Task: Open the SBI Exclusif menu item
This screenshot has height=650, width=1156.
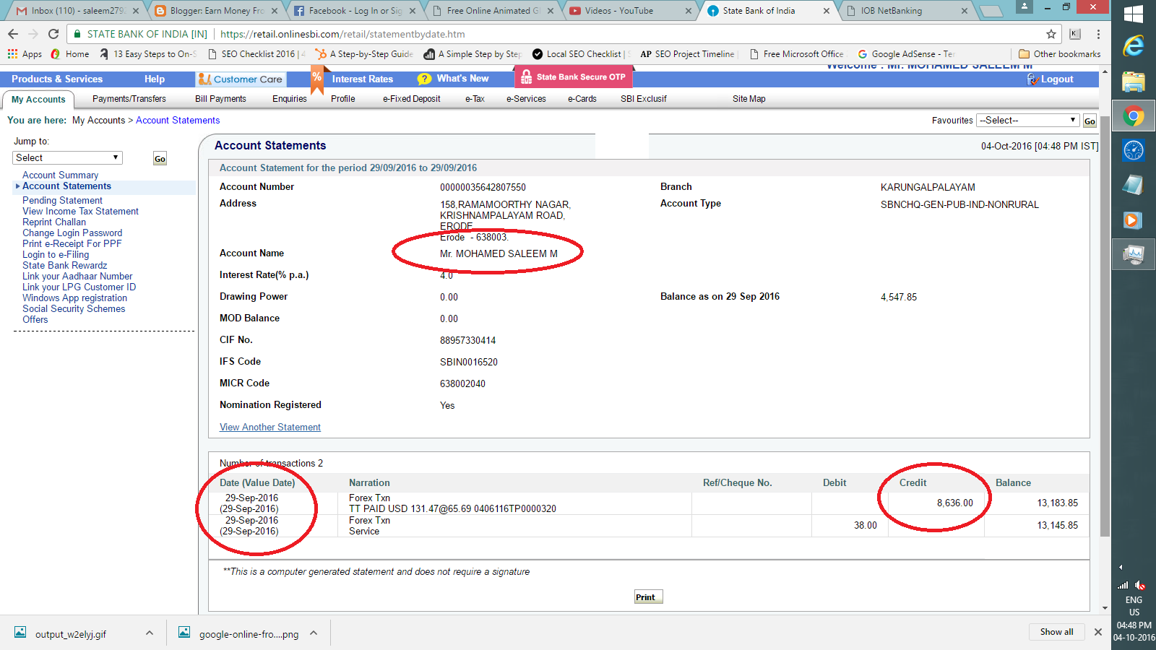Action: tap(643, 99)
